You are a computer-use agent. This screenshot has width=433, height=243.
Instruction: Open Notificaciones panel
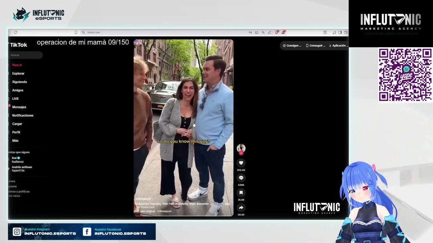[x=23, y=115]
